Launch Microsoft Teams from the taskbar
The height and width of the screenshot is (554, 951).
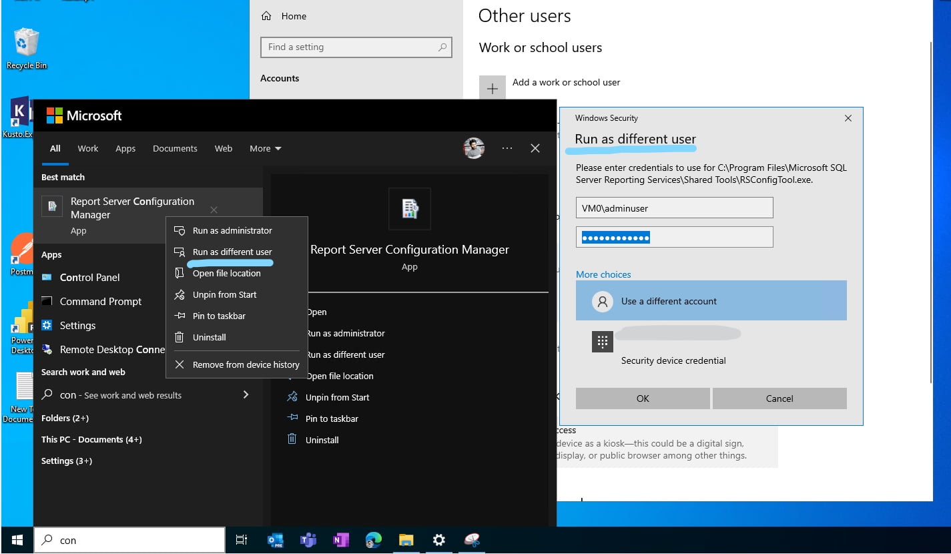coord(308,540)
